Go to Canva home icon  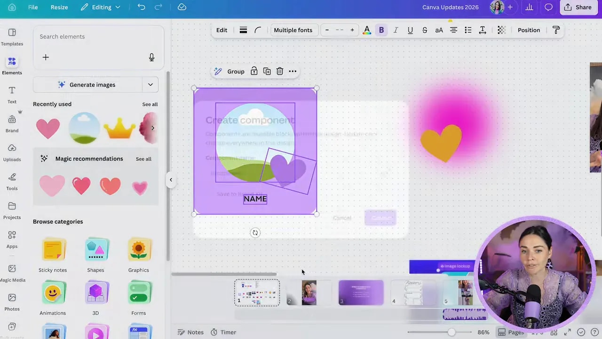pos(12,7)
